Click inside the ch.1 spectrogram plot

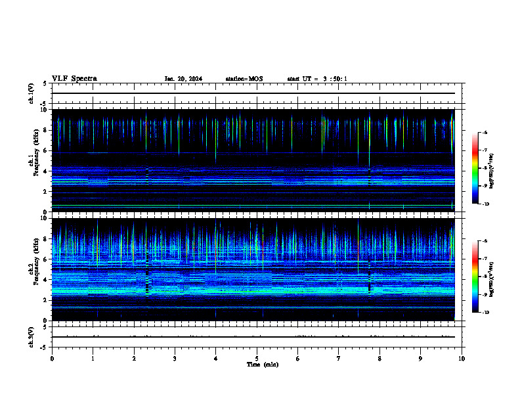(x=253, y=160)
